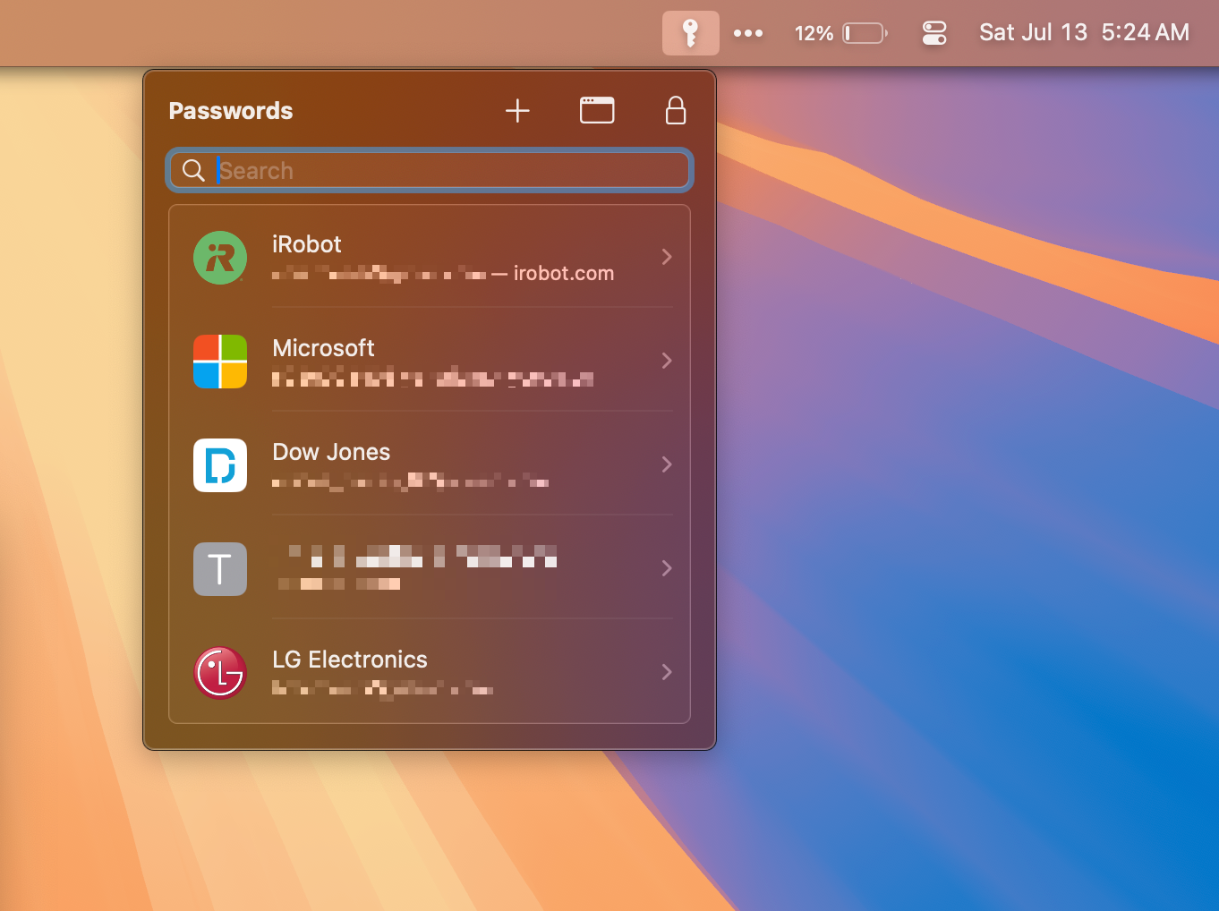1219x911 pixels.
Task: Click the irobot.com domain text
Action: click(x=564, y=274)
